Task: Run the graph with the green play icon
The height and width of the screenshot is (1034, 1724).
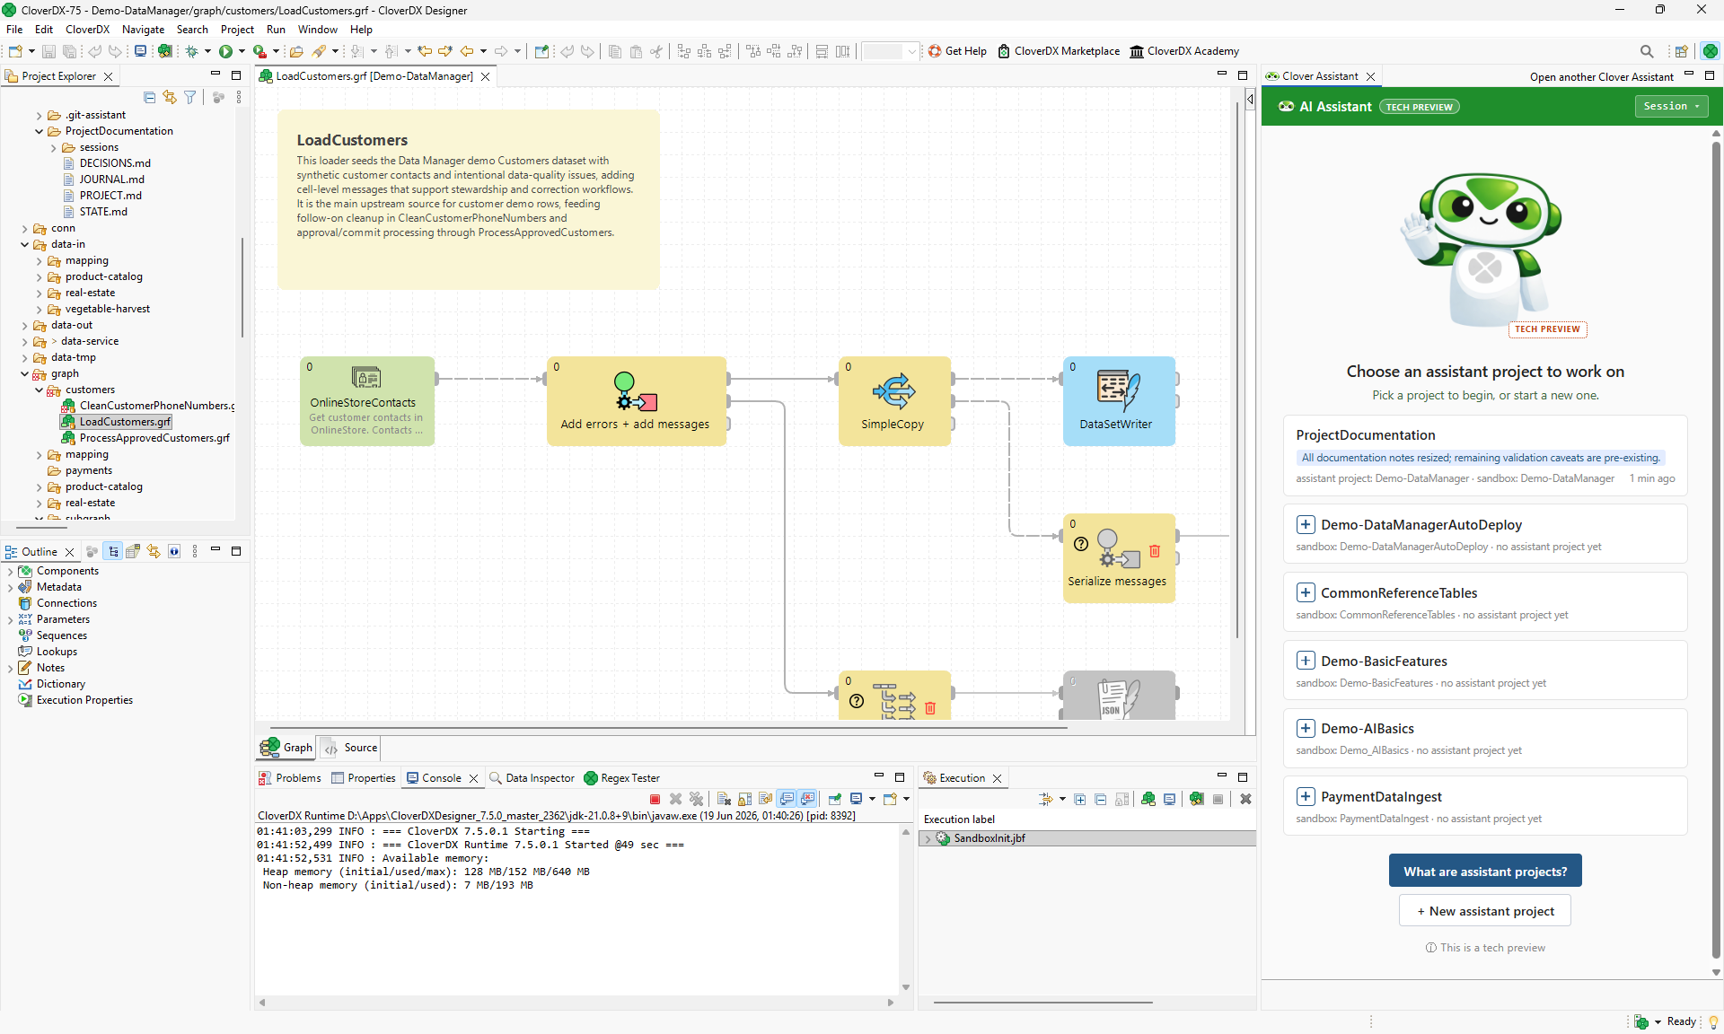Action: click(226, 51)
